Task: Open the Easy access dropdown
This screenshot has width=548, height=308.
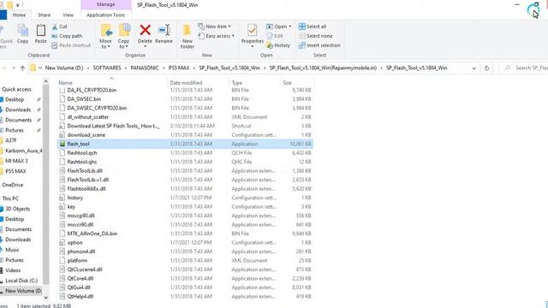Action: pos(216,36)
